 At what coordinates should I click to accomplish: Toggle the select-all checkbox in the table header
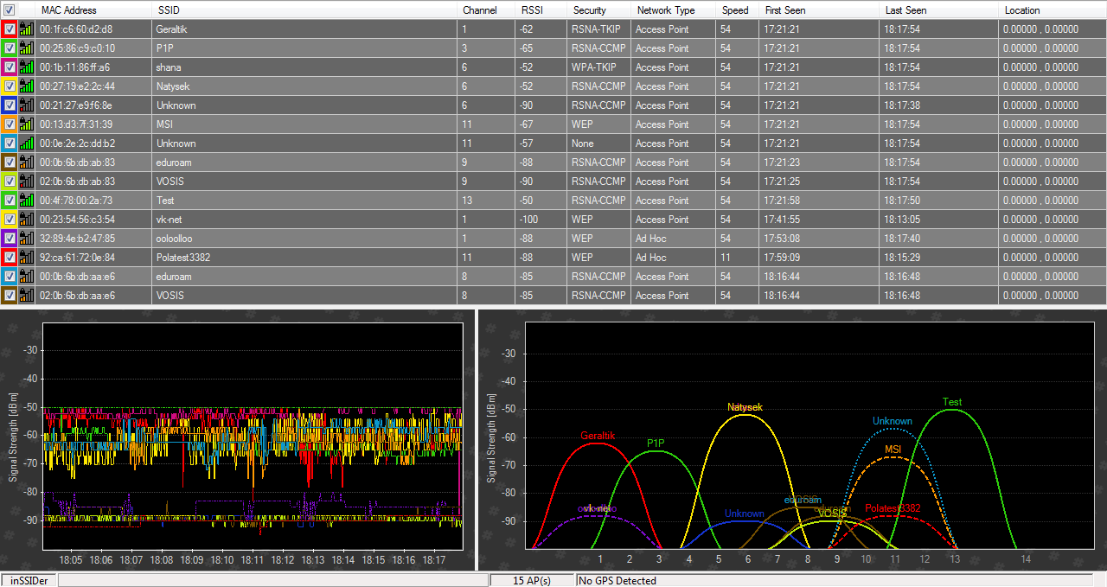(10, 10)
